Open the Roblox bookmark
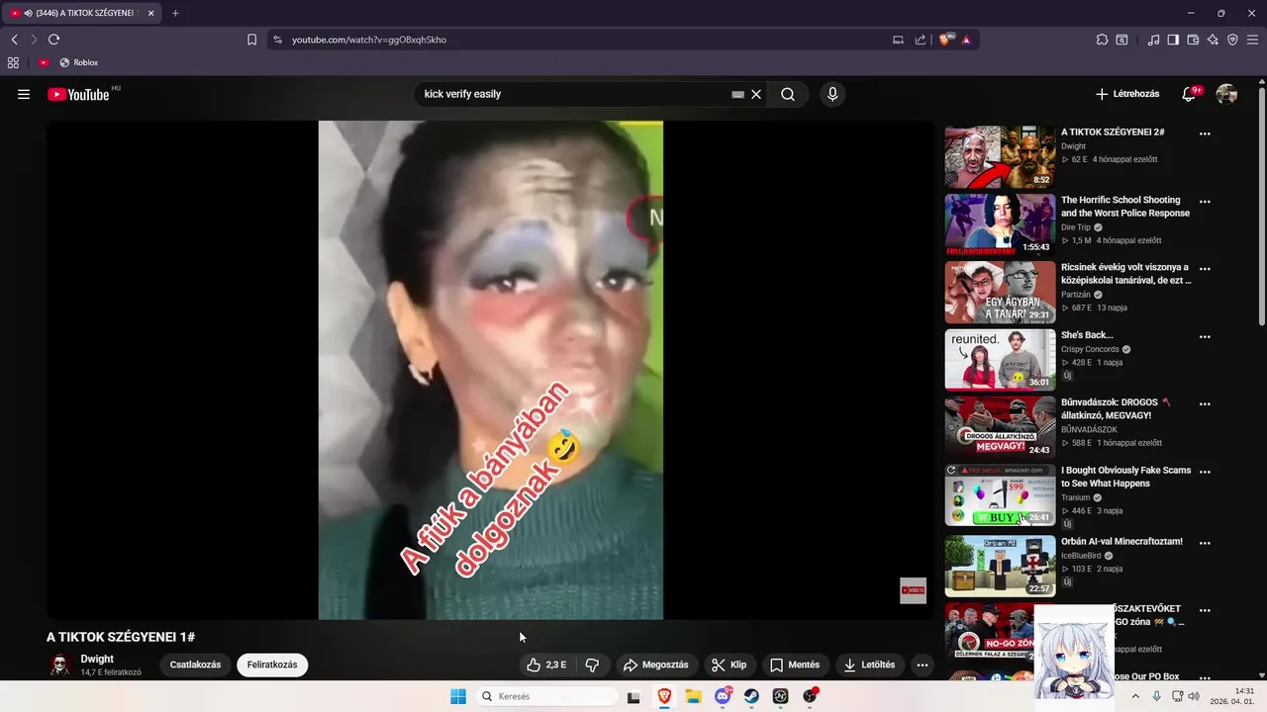Viewport: 1267px width, 712px height. [79, 62]
